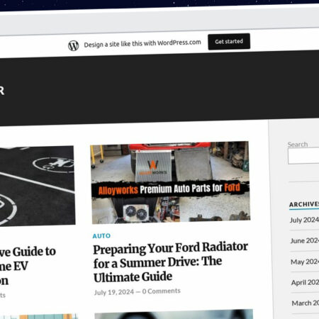
Task: Open the May 2024 archive
Action: click(x=305, y=262)
